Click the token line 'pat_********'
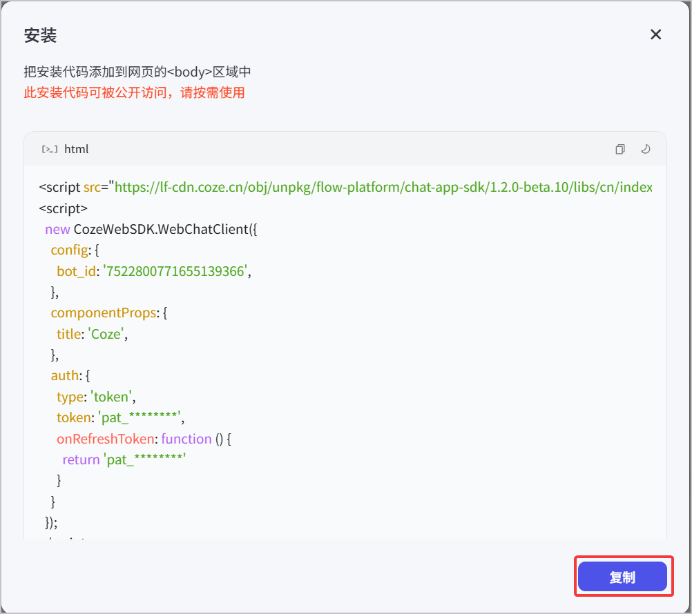 120,418
